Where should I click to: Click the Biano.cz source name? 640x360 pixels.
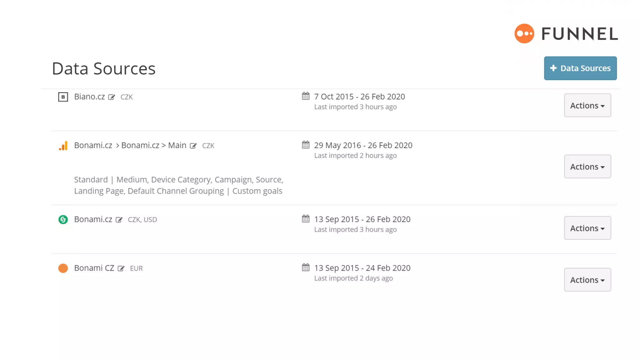[89, 97]
